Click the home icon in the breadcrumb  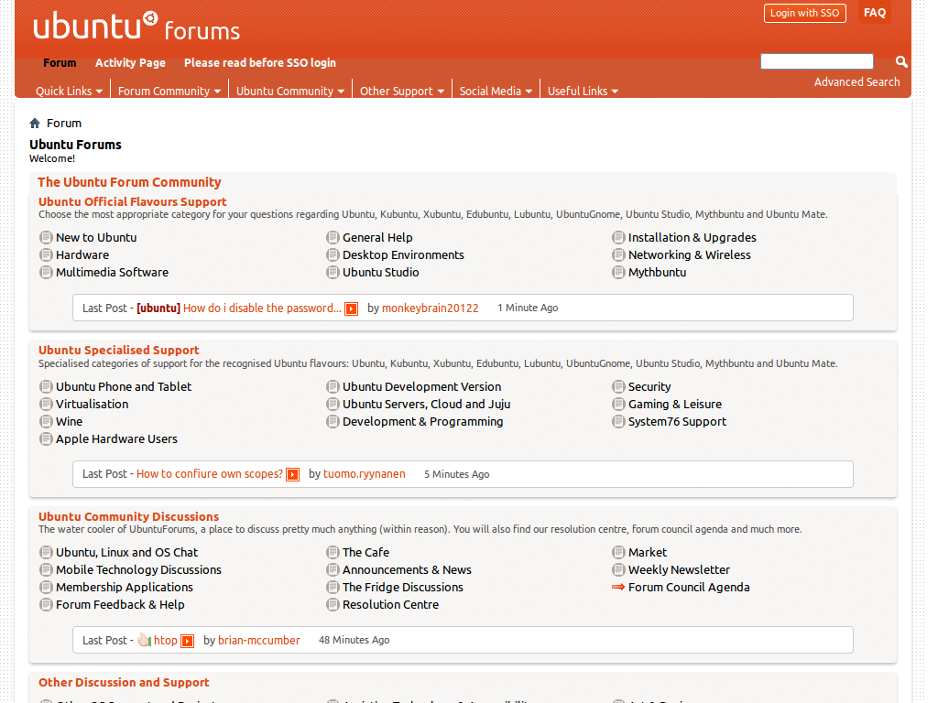click(x=34, y=123)
